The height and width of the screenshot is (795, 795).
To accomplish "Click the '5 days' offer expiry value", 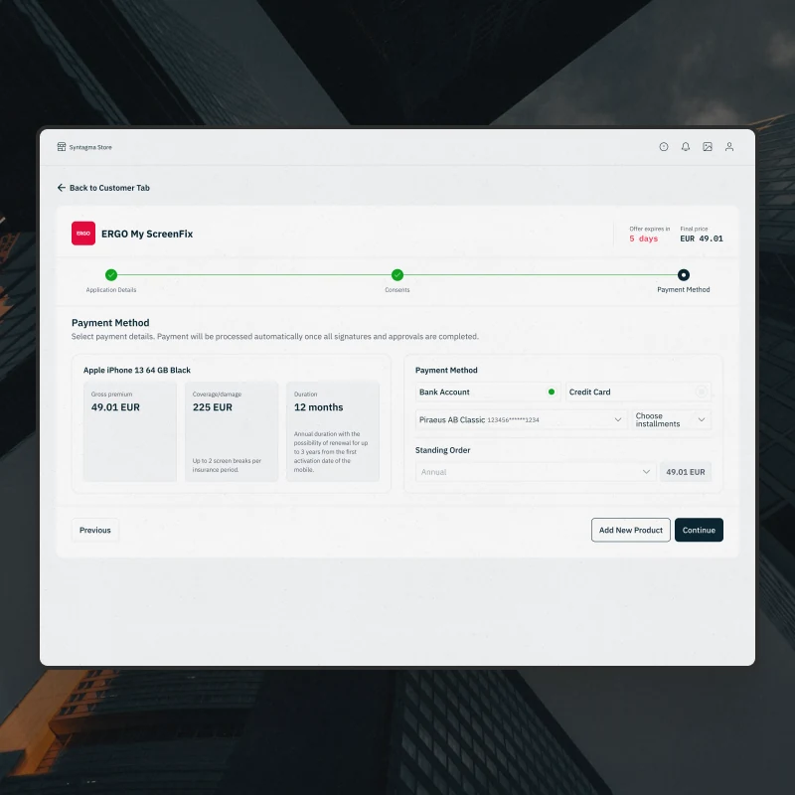I will click(x=643, y=238).
